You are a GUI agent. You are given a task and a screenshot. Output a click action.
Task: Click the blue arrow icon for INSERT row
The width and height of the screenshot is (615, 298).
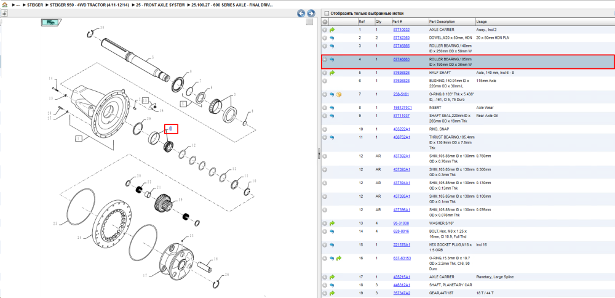(x=332, y=108)
